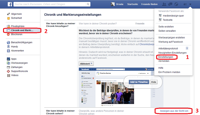200x115 pixels.
Task: Open the notifications globe icon
Action: (176, 4)
